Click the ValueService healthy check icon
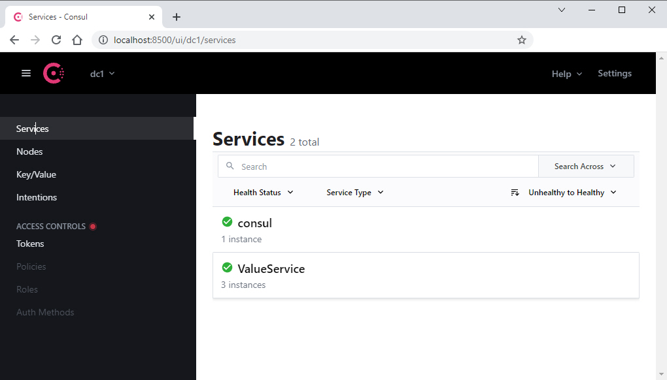This screenshot has height=380, width=667. pyautogui.click(x=227, y=268)
